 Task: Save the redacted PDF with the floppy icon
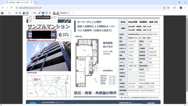pyautogui.click(x=2, y=13)
